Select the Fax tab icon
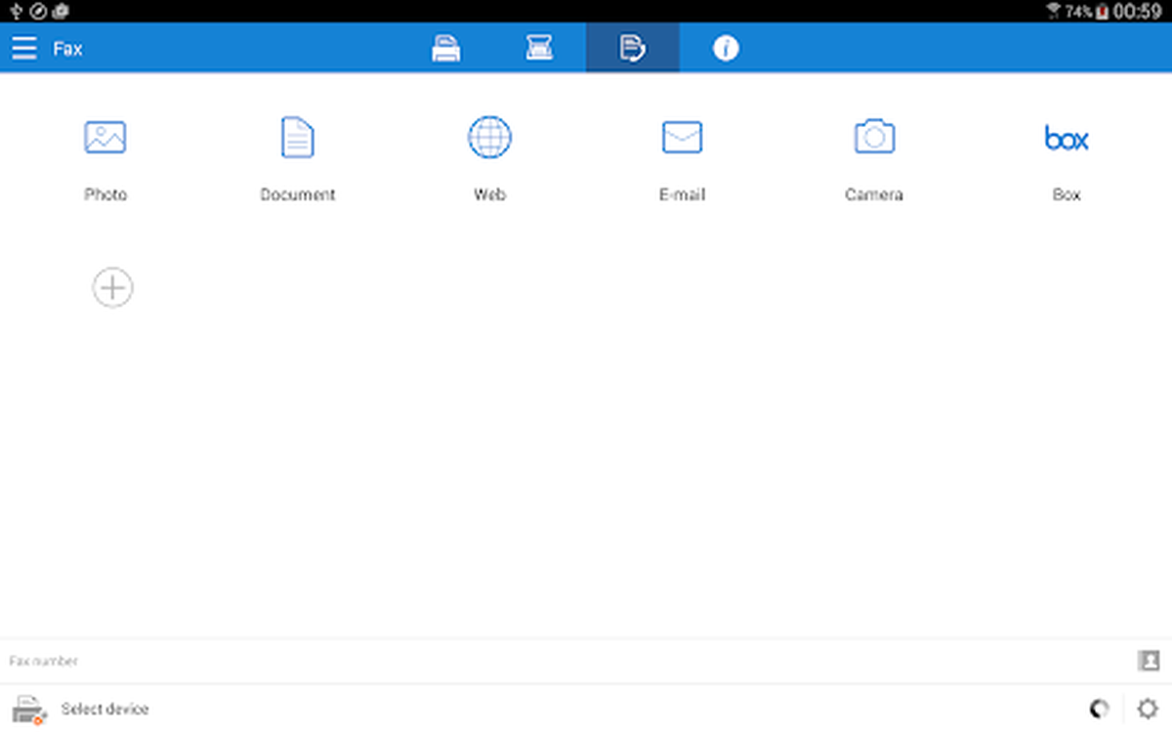 click(632, 48)
